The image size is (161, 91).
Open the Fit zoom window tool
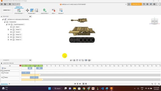tap(83, 60)
